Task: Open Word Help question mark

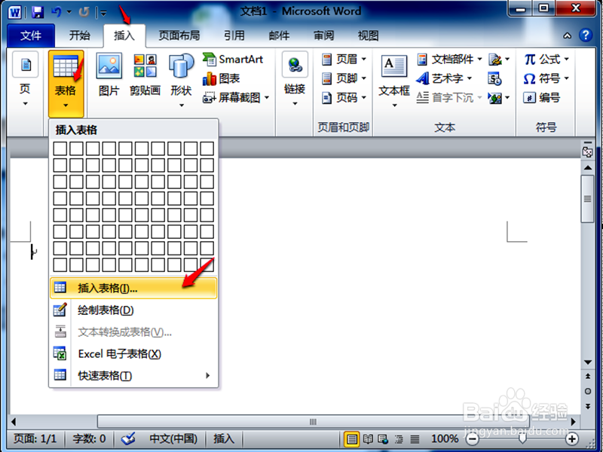Action: tap(586, 35)
